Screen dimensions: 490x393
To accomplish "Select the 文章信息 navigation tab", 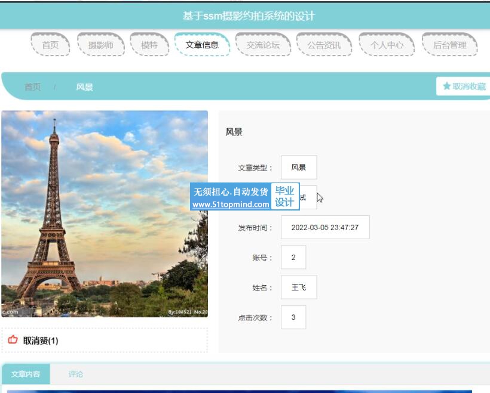I will click(x=202, y=45).
